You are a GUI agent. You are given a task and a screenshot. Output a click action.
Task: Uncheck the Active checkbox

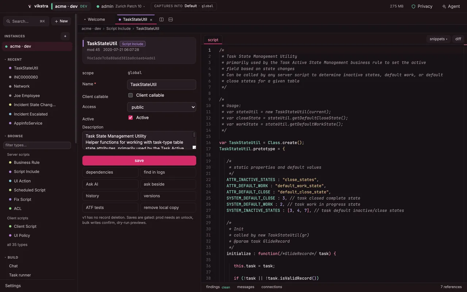click(x=131, y=118)
